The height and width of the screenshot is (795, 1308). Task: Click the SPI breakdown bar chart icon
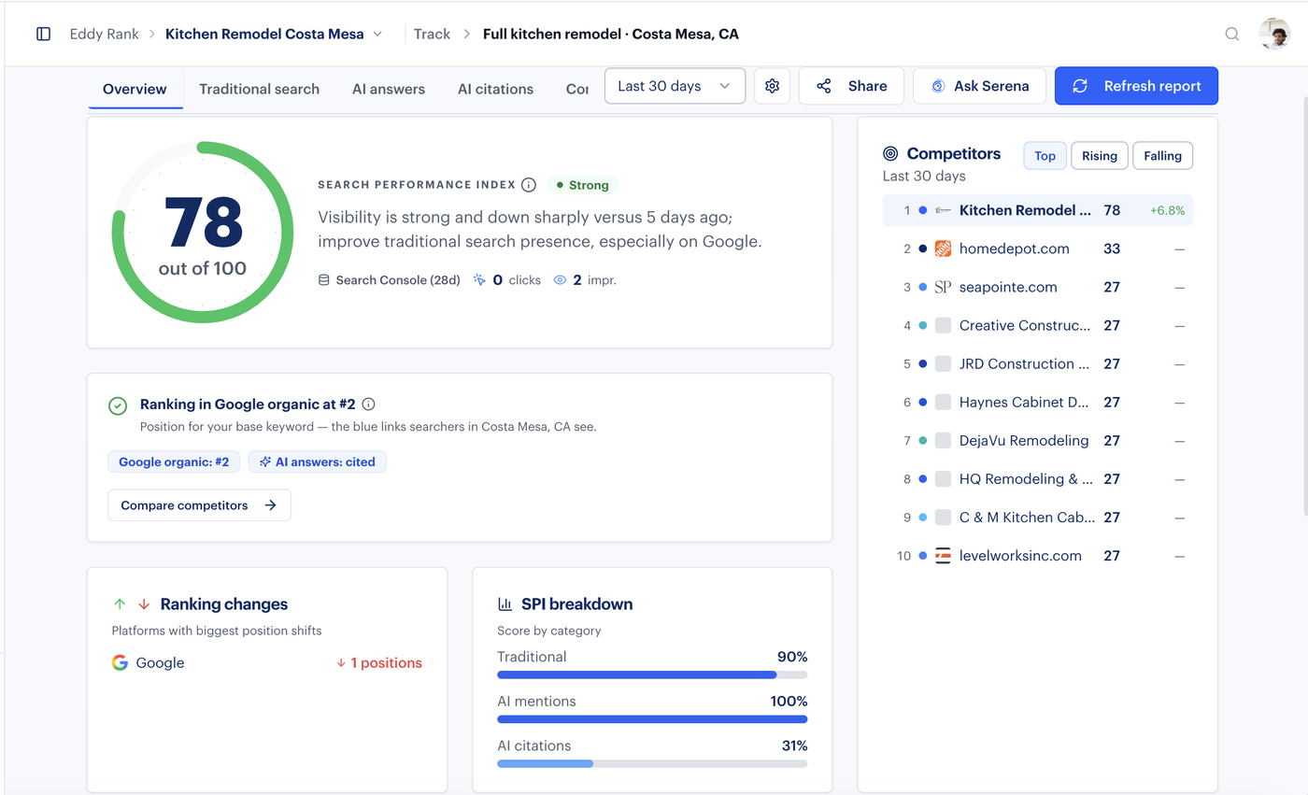(505, 604)
